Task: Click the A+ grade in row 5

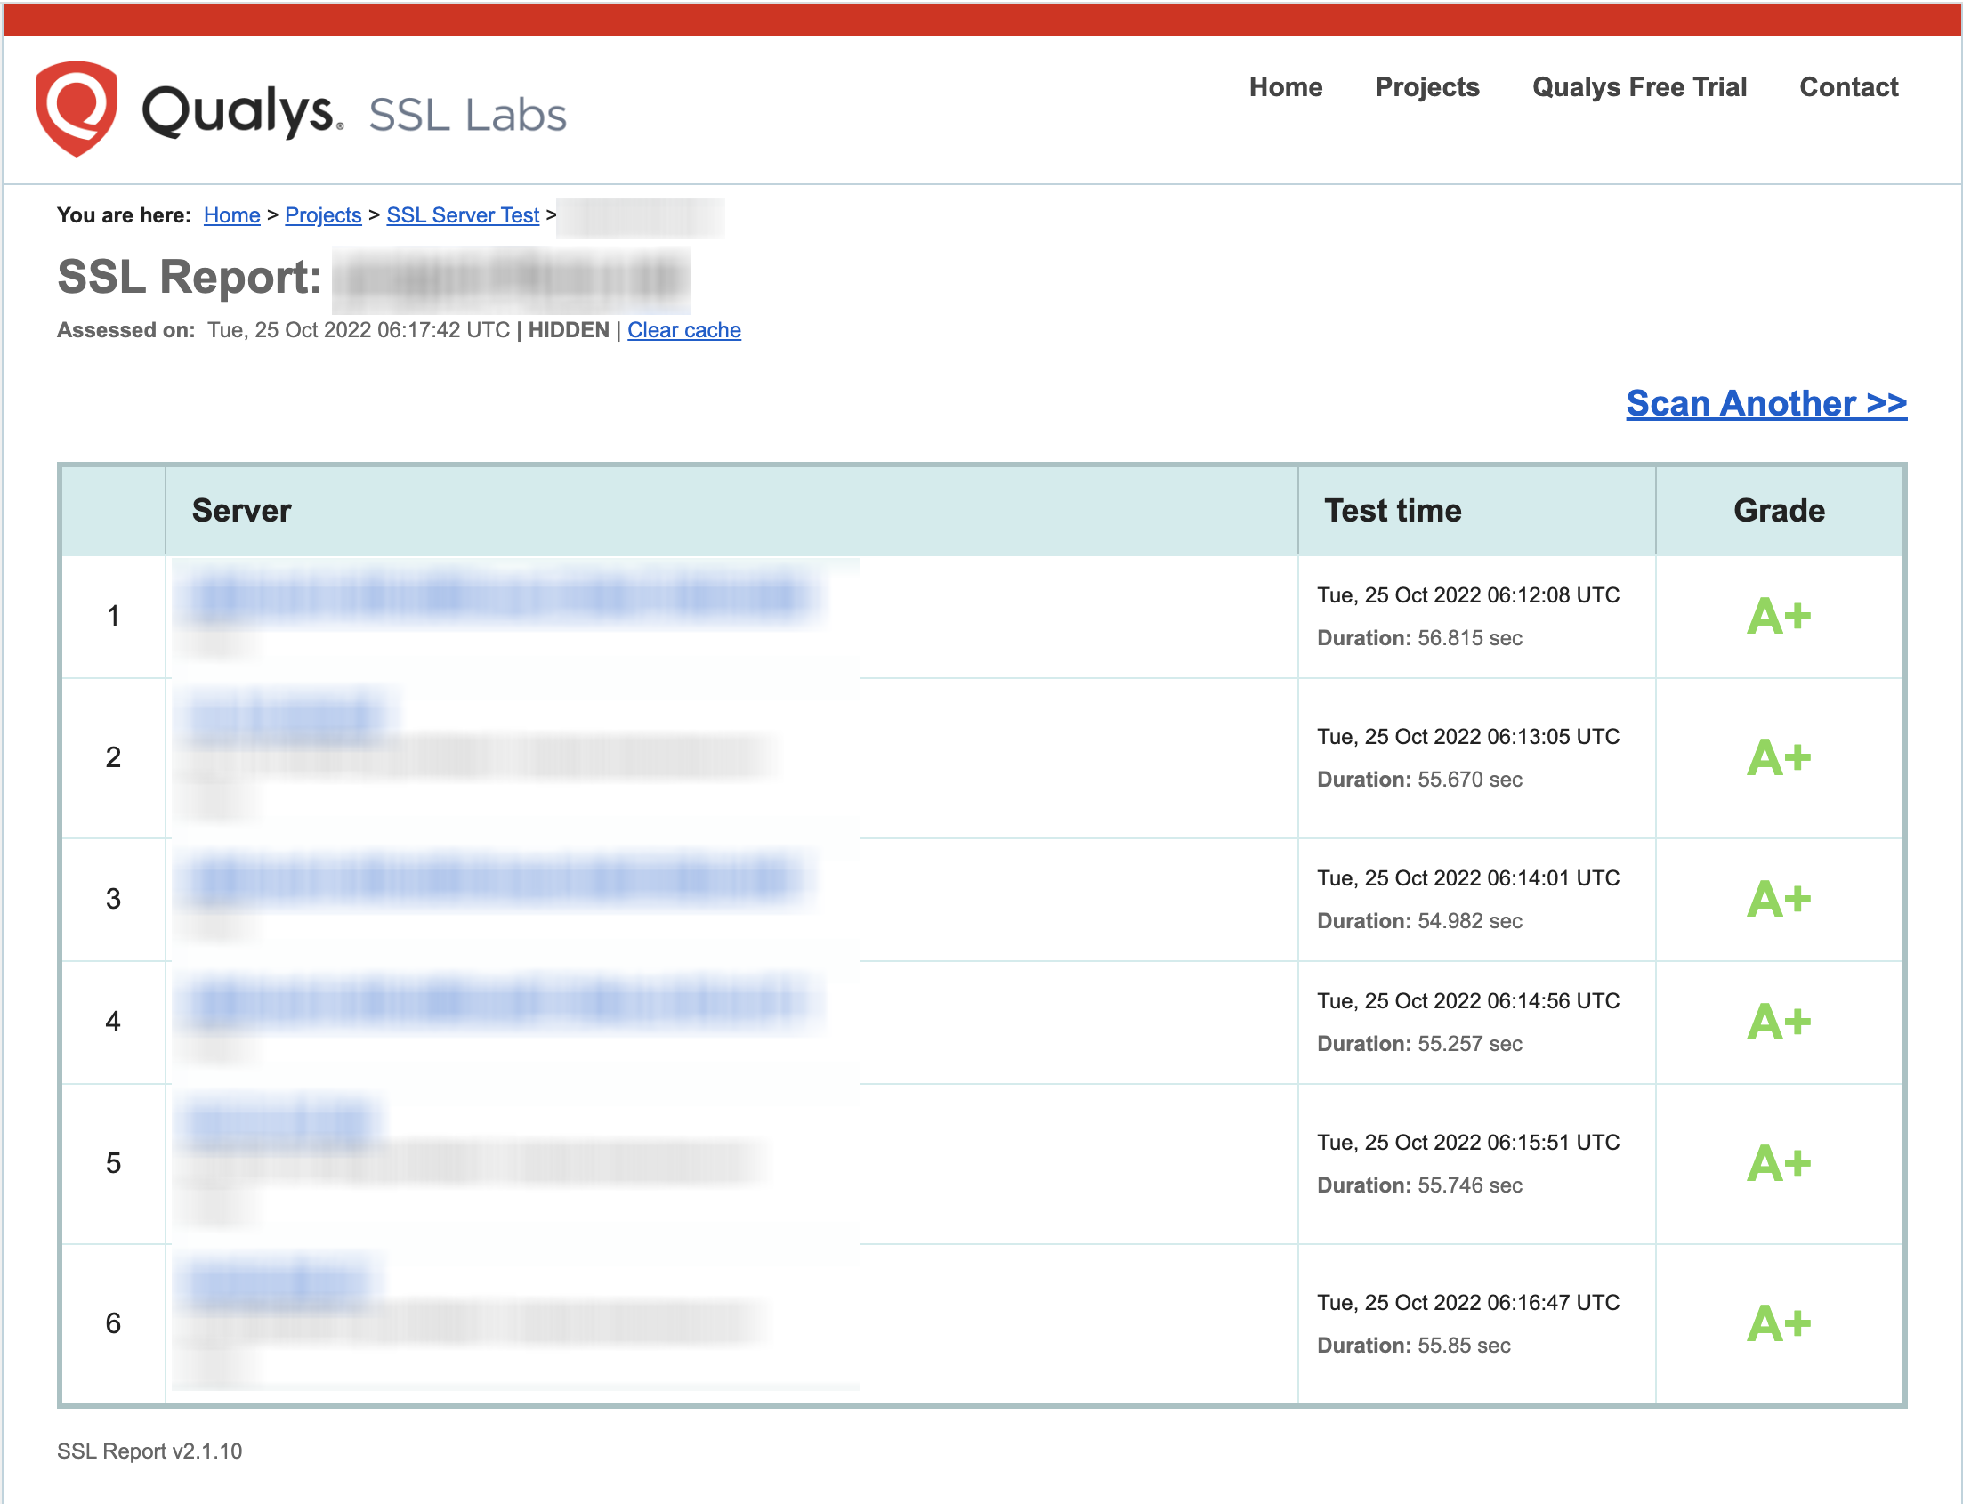Action: pyautogui.click(x=1779, y=1164)
